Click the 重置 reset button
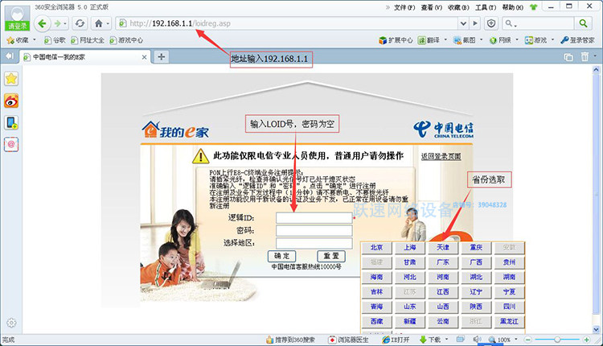The height and width of the screenshot is (346, 603). click(x=331, y=256)
